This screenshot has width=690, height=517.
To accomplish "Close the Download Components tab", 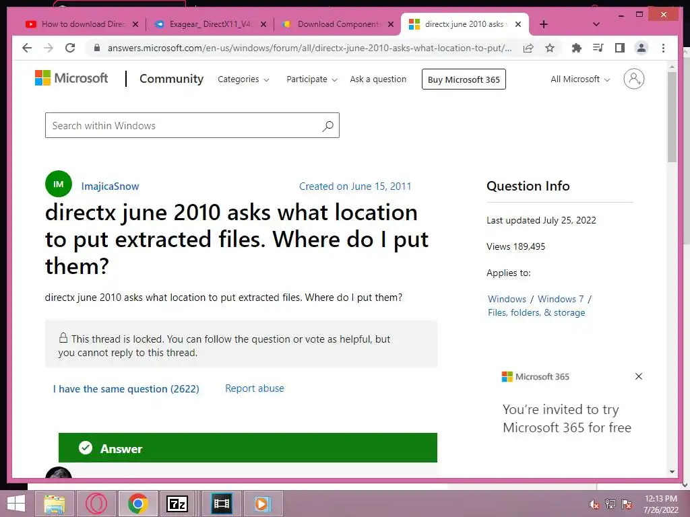I will tap(391, 24).
